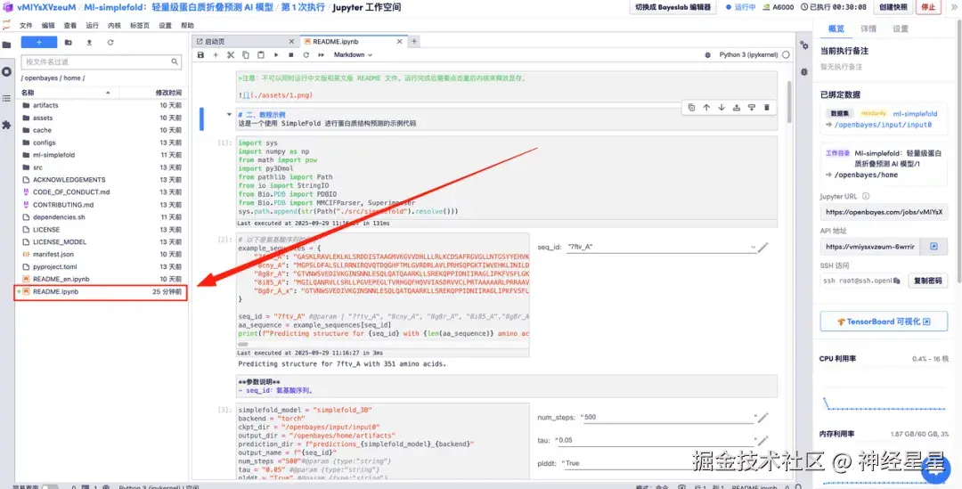Open TensorBoard 可视化 button
The width and height of the screenshot is (962, 489).
click(884, 322)
